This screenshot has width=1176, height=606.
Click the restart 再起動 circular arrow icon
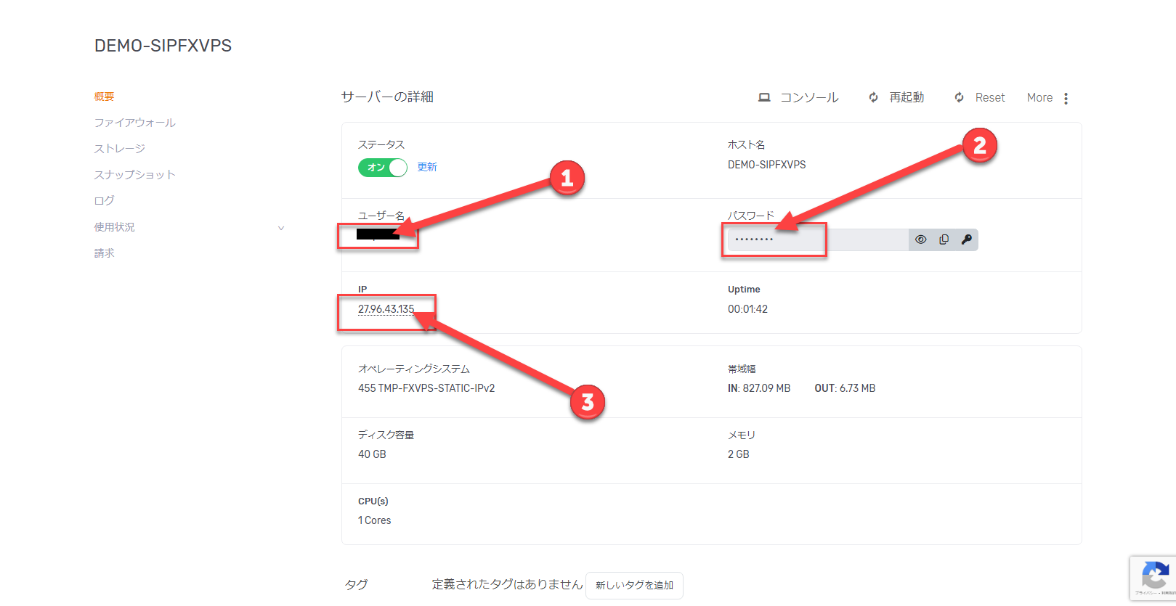pos(873,97)
